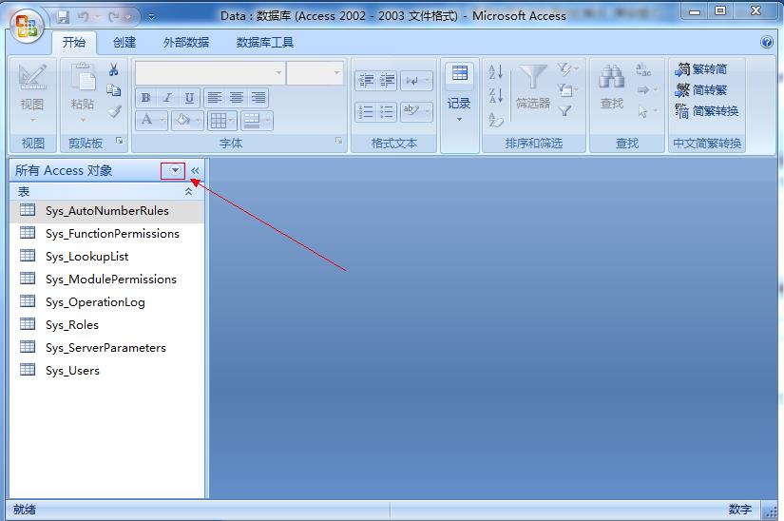784x521 pixels.
Task: Switch to the 创建 ribbon tab
Action: tap(124, 43)
